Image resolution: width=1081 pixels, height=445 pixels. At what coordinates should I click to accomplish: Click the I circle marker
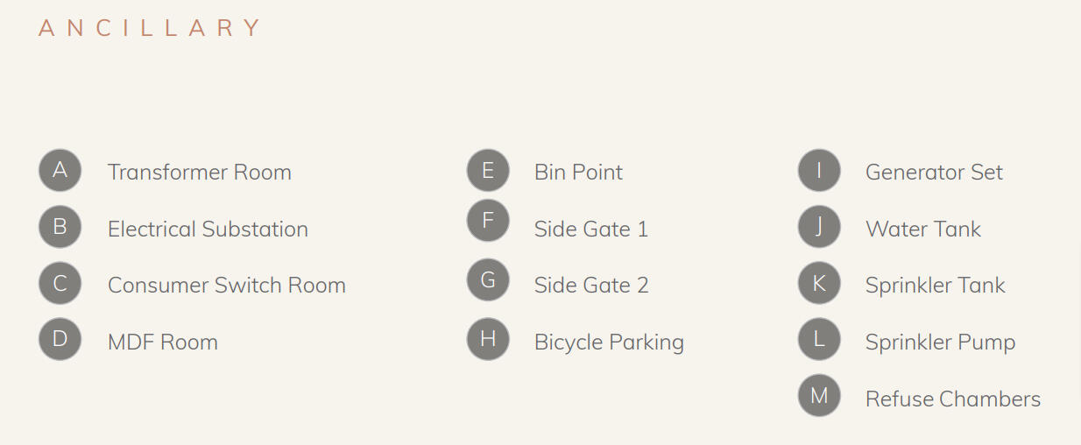(x=819, y=170)
